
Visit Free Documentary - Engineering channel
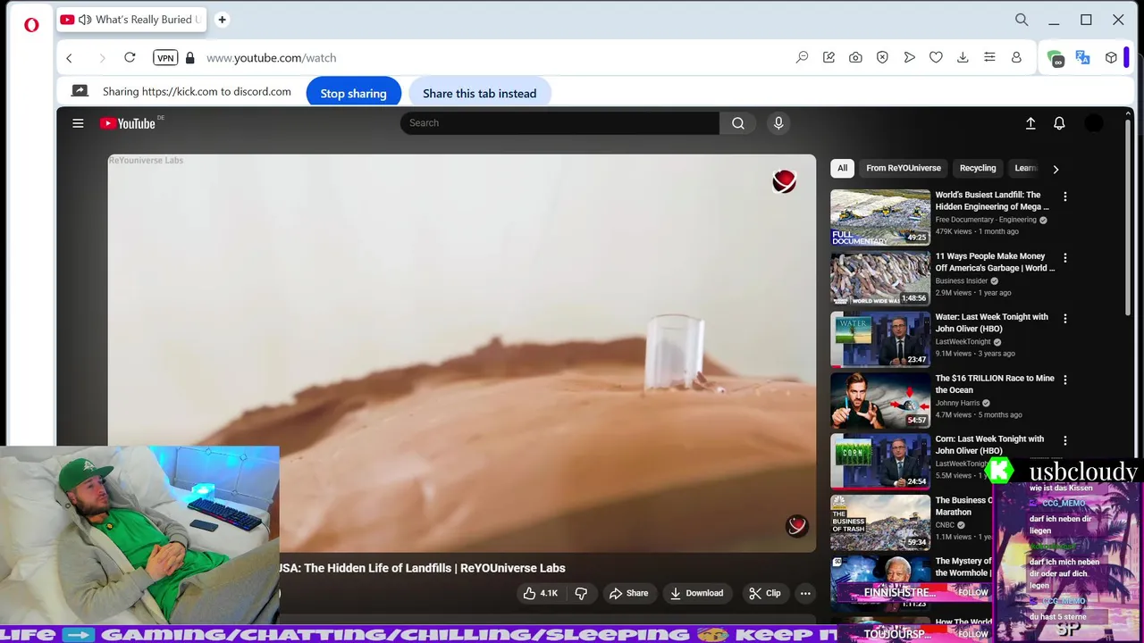coord(986,220)
